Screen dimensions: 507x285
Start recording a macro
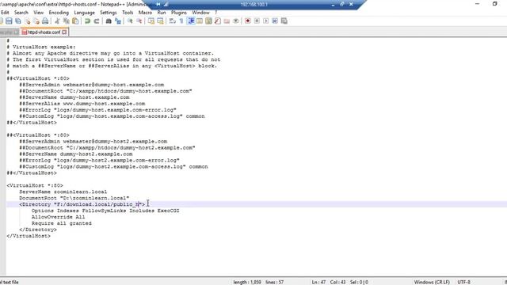pyautogui.click(x=248, y=21)
